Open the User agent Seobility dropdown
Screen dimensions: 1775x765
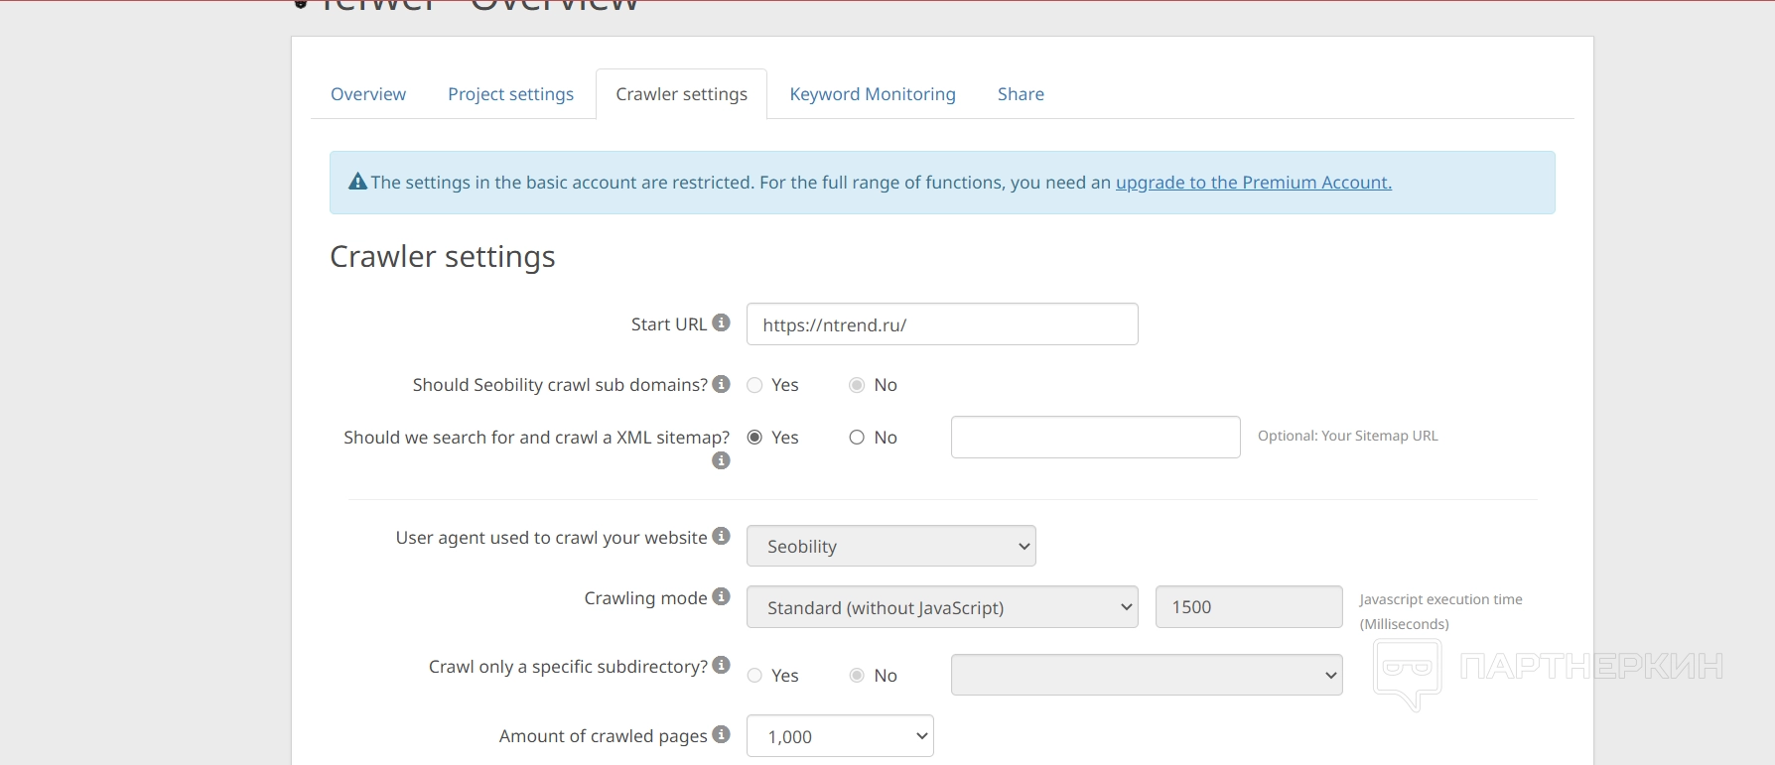pos(890,547)
